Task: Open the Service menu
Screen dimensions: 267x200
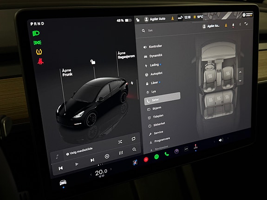Action: [156, 133]
